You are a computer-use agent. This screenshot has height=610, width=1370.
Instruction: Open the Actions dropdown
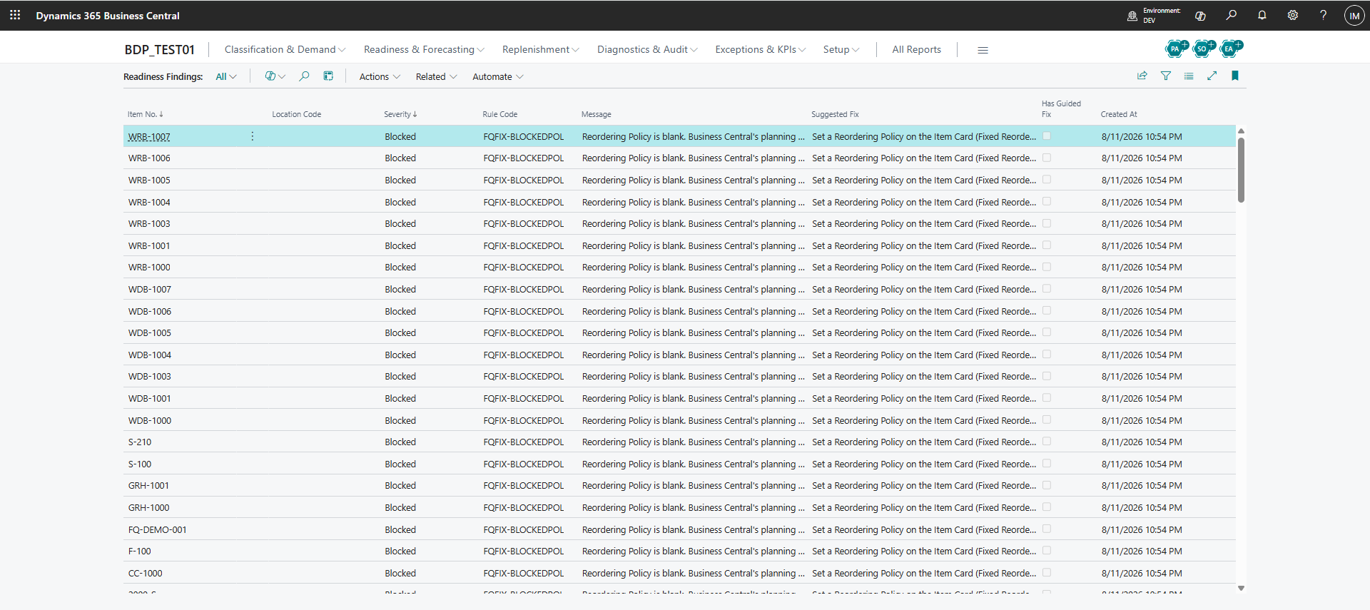(380, 76)
